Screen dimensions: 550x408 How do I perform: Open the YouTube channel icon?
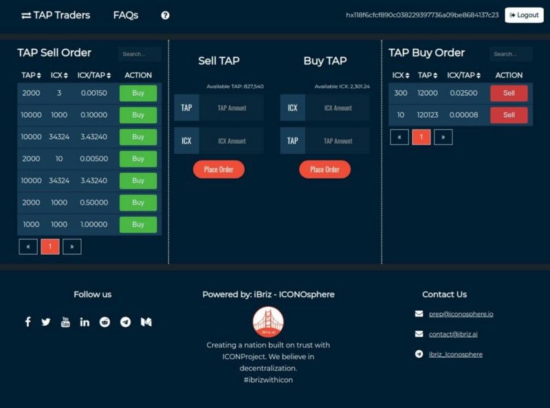point(65,321)
